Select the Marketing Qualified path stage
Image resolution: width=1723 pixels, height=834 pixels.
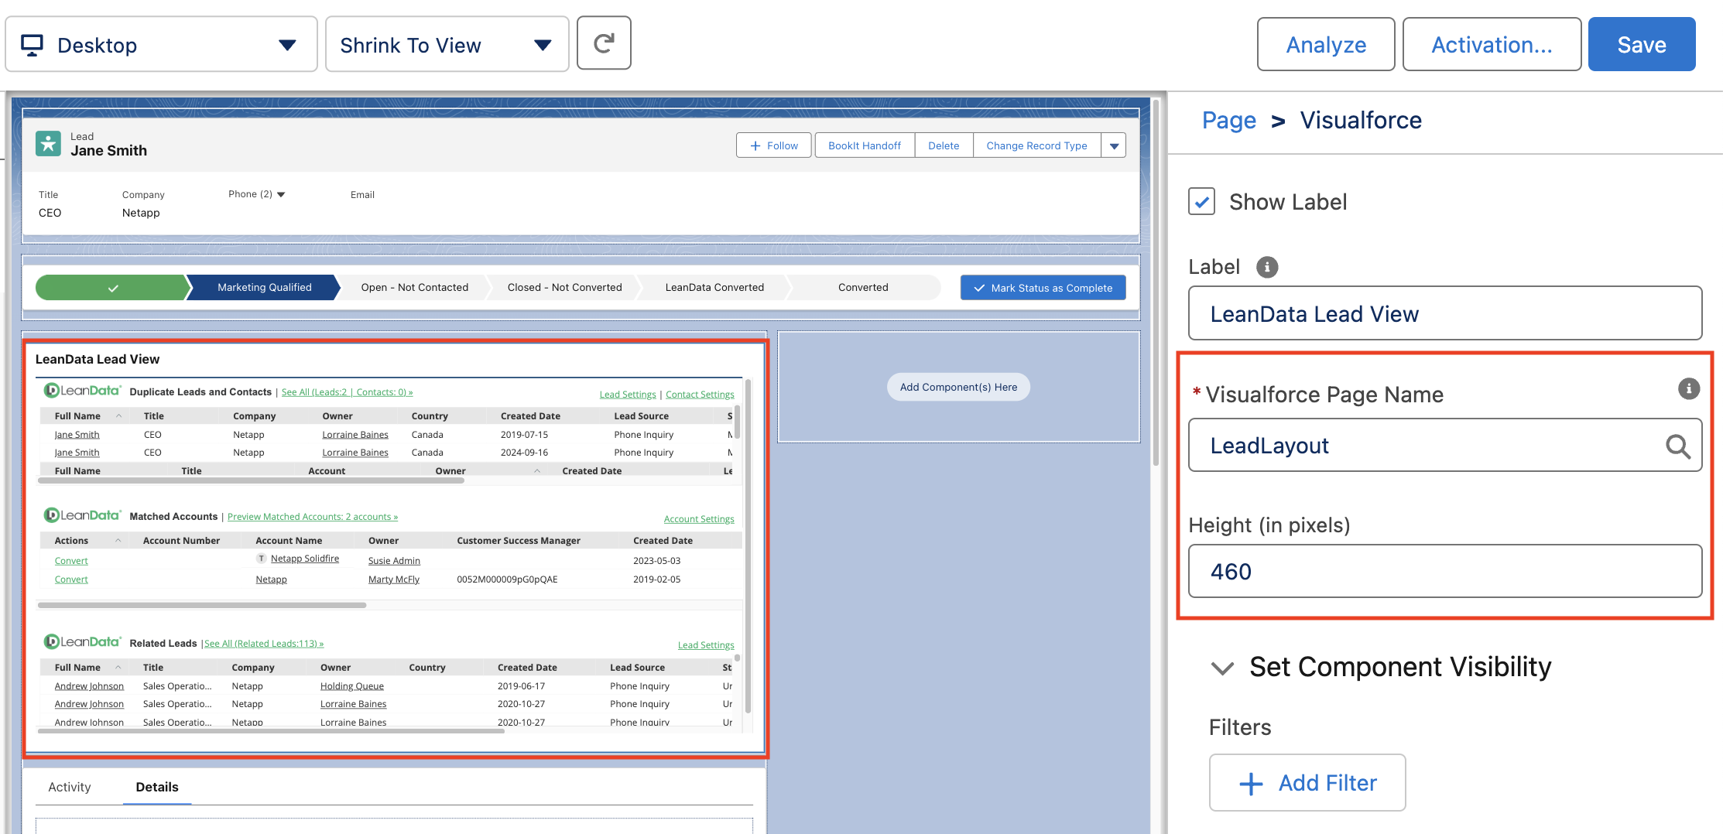264,288
